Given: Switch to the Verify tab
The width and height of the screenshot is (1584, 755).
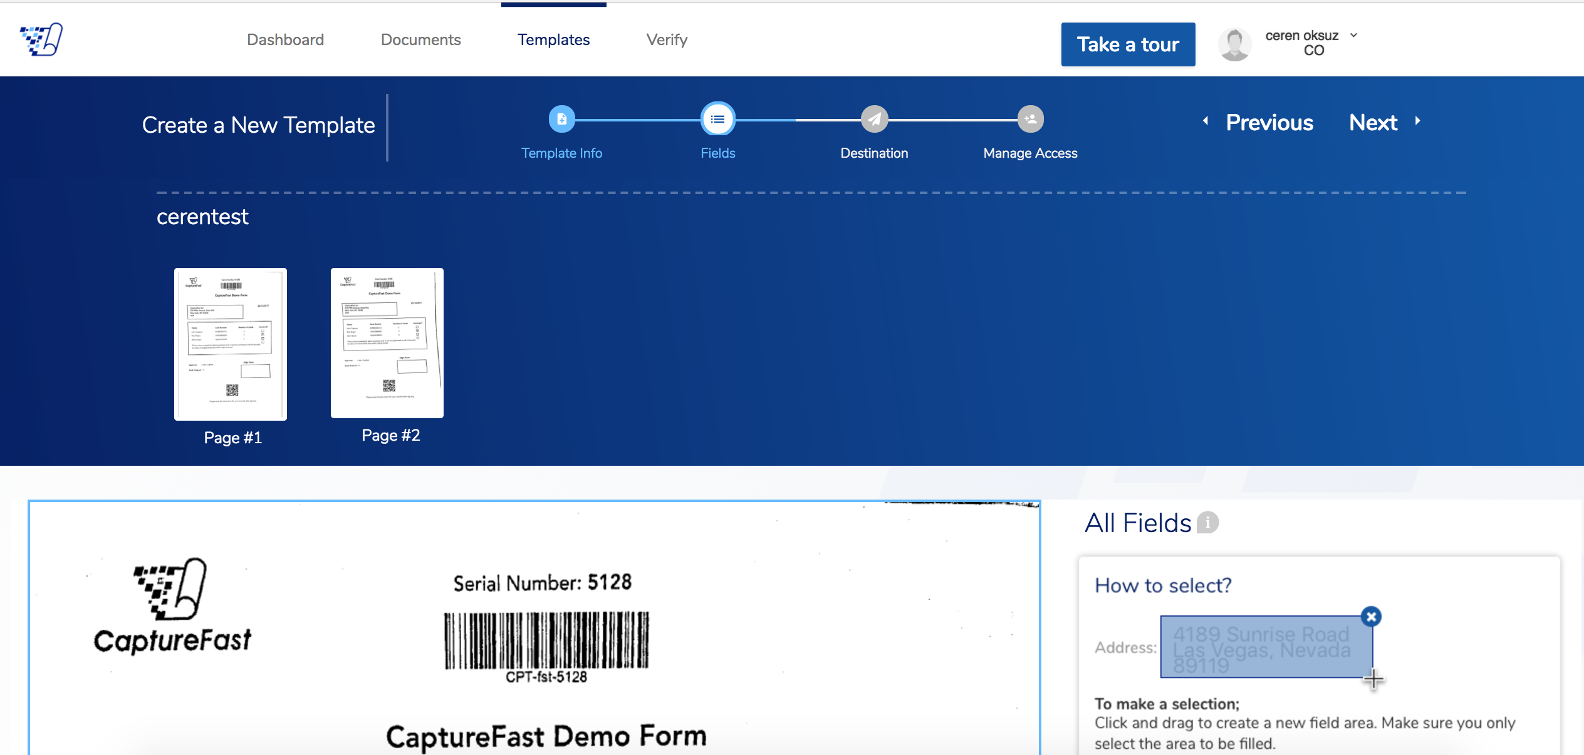Looking at the screenshot, I should coord(667,39).
